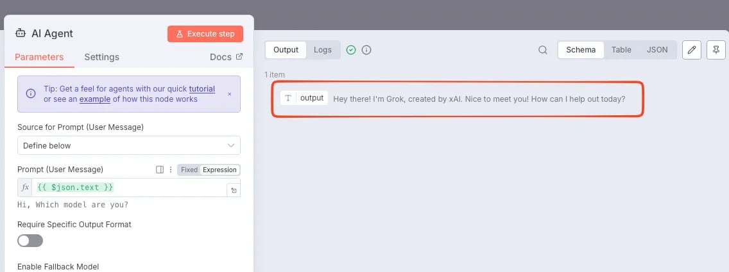Screen dimensions: 729x272
Task: Click the search output icon
Action: pos(542,50)
